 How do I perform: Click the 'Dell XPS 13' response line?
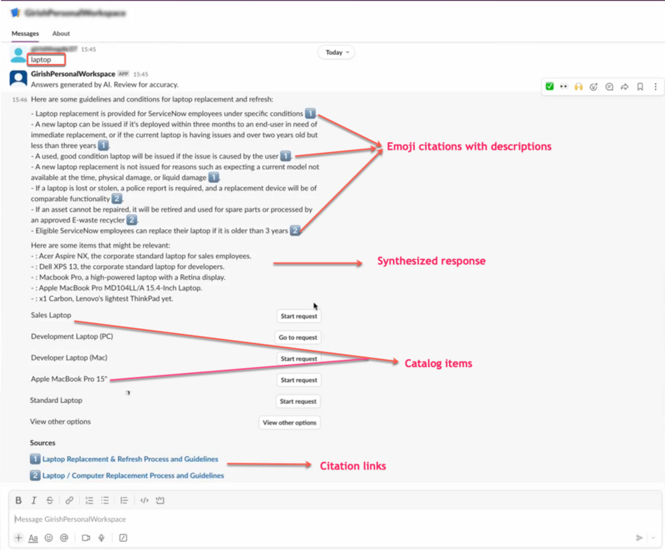point(128,267)
